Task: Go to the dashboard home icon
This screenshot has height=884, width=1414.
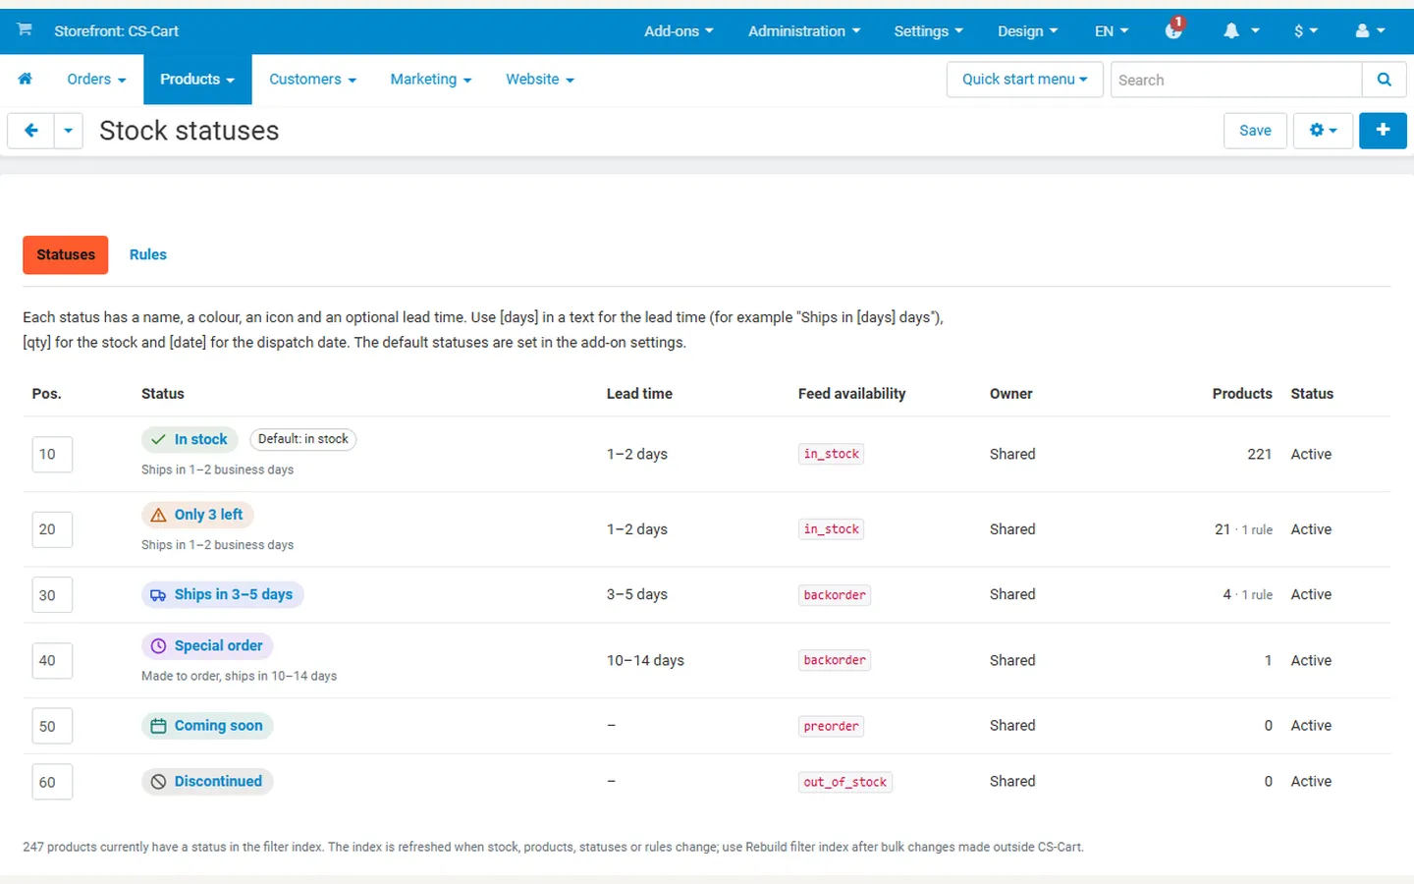Action: 26,80
